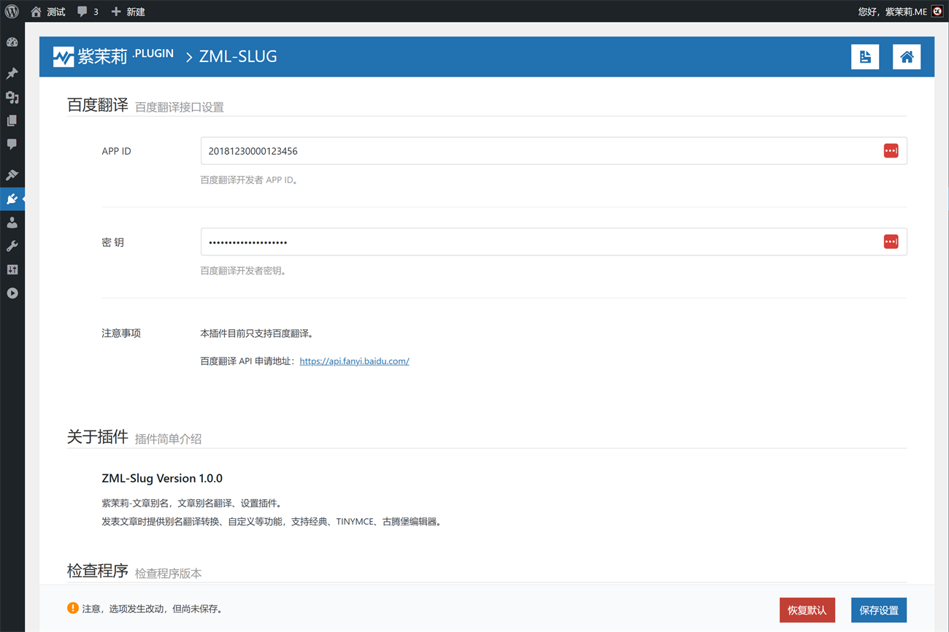This screenshot has height=632, width=949.
Task: Open the 您好, 紫茉莉.ME account menu
Action: point(892,12)
